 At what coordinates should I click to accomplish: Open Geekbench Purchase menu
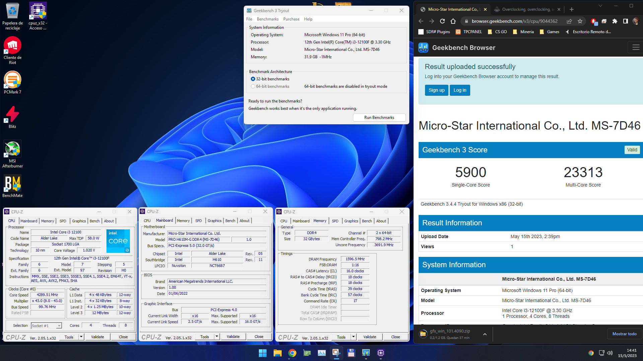tap(291, 19)
